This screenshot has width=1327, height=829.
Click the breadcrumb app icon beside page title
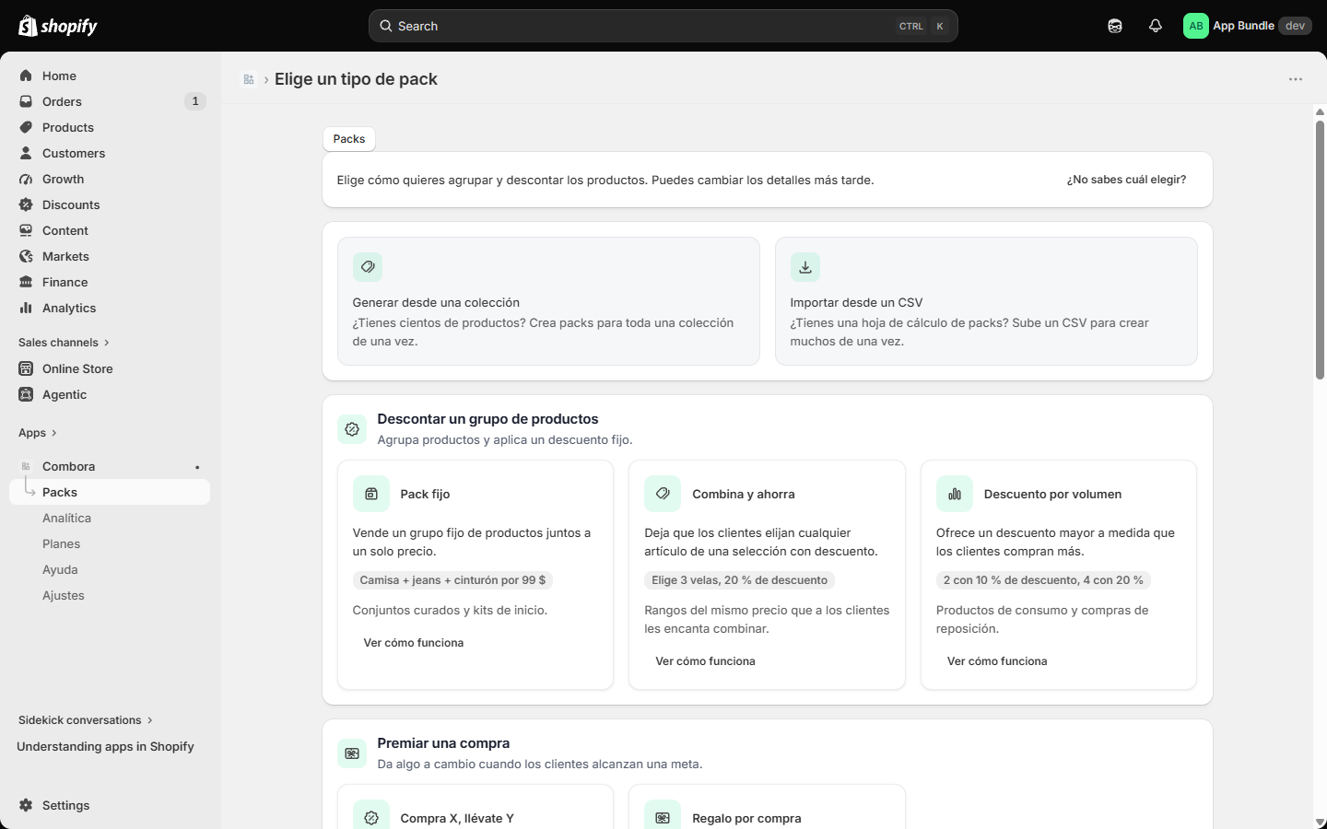pos(249,79)
